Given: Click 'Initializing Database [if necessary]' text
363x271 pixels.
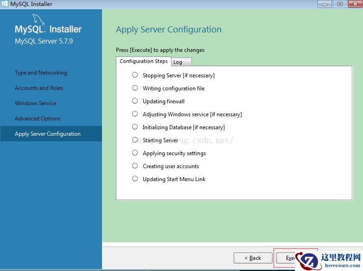Looking at the screenshot, I should click(x=184, y=127).
